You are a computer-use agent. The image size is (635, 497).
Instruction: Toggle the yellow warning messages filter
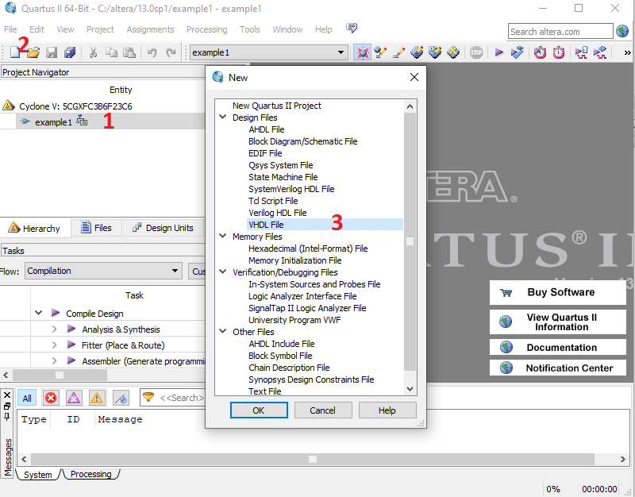pos(97,399)
